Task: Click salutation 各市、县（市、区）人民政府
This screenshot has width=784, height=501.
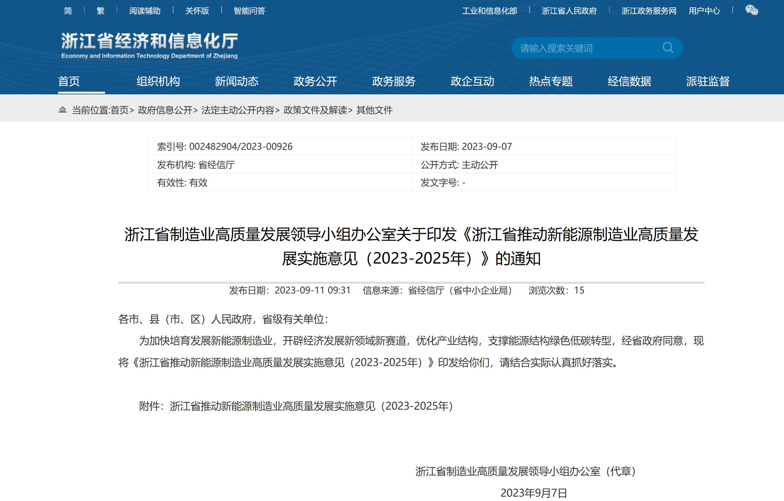Action: (x=185, y=319)
